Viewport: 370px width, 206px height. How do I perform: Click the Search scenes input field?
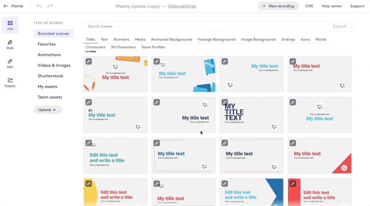click(x=206, y=26)
